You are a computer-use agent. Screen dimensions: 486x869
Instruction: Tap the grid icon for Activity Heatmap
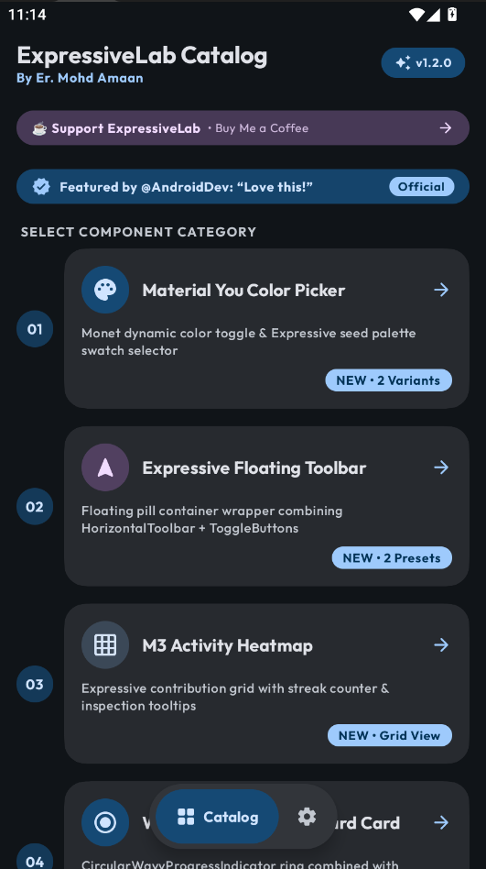tap(105, 645)
